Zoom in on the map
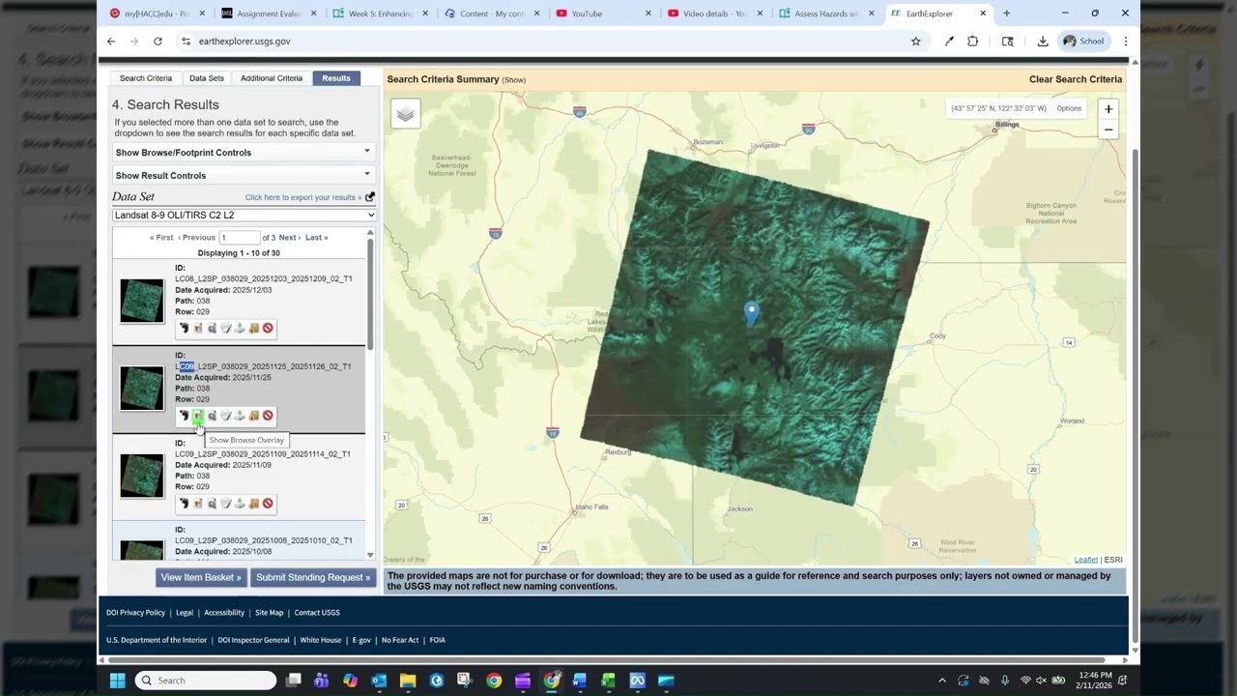This screenshot has width=1237, height=696. click(1108, 109)
